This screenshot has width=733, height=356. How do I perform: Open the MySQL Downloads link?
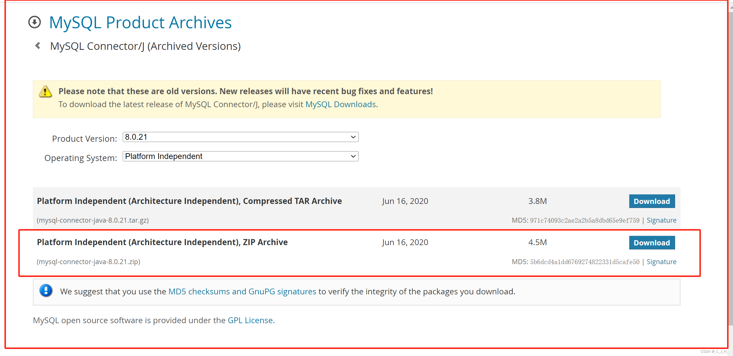(341, 104)
